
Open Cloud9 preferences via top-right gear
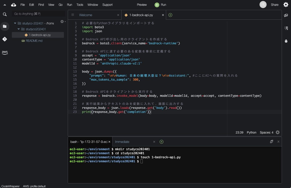(x=286, y=5)
